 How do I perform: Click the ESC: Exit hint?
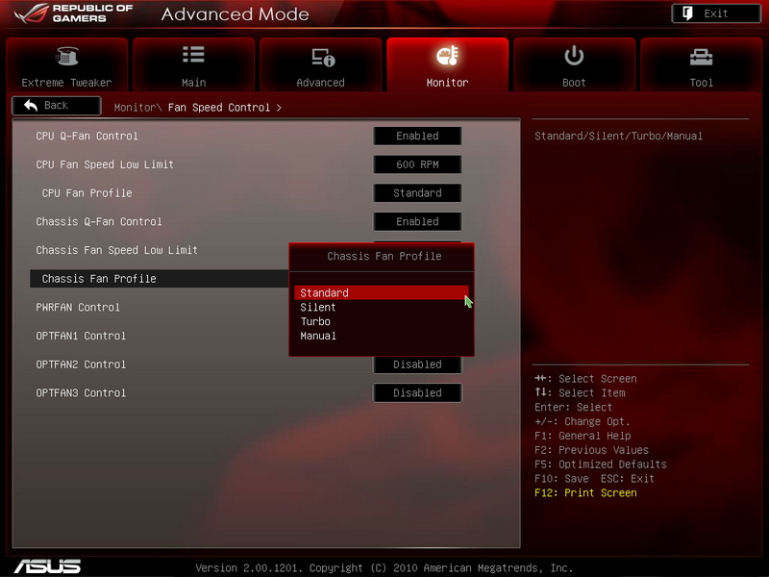pos(628,478)
